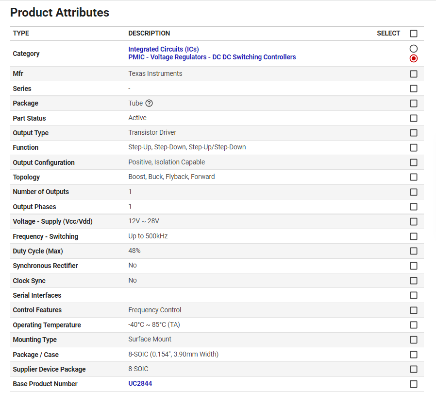Screen dimensions: 436x394
Task: Click the help icon next to Tube
Action: pyautogui.click(x=149, y=103)
